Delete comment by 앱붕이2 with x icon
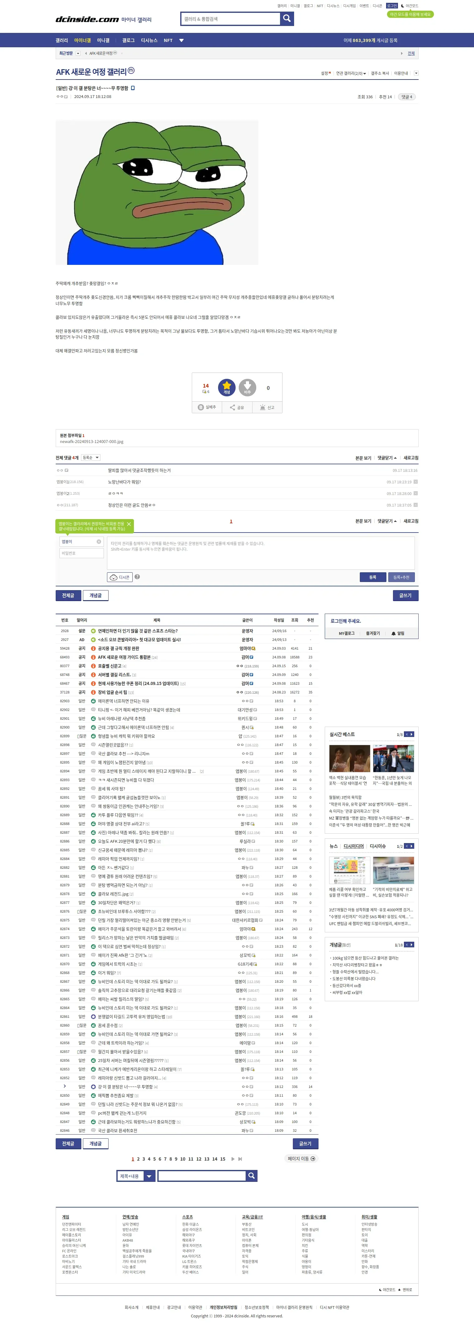 pyautogui.click(x=415, y=493)
